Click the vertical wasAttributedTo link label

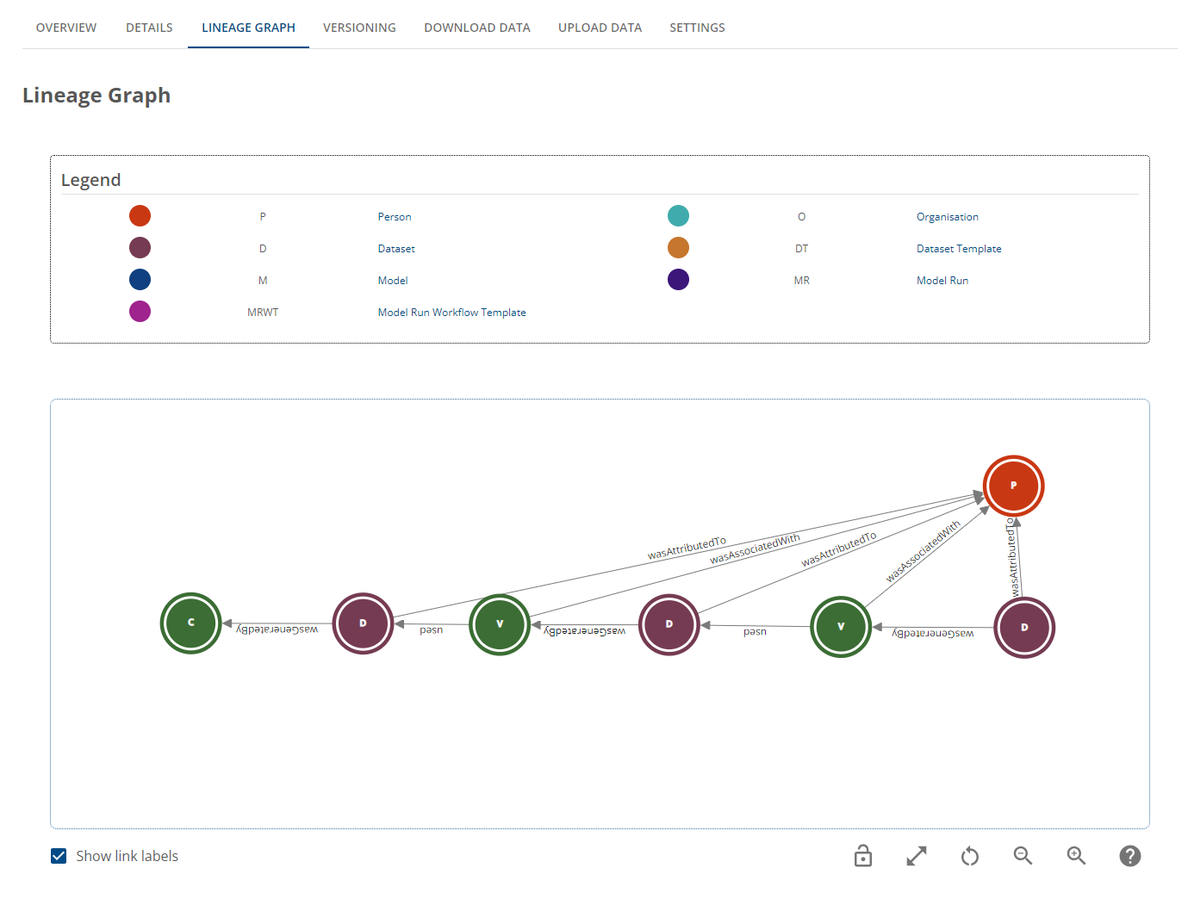point(1013,558)
